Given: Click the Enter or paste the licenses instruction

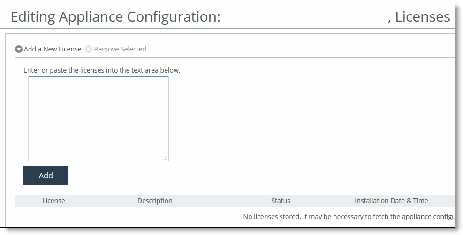Looking at the screenshot, I should pos(102,70).
